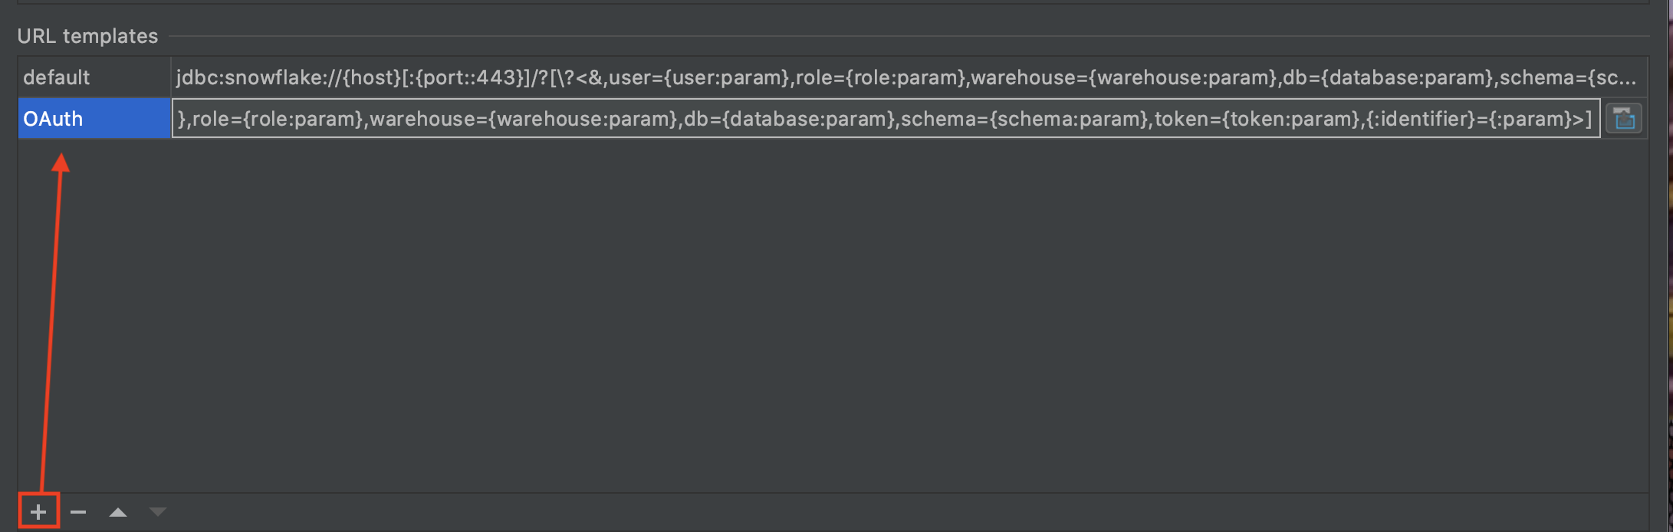
Task: Select the default template name cell
Action: (94, 77)
